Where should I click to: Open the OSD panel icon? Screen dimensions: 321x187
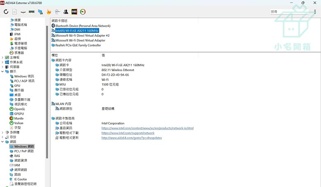[x=74, y=12]
